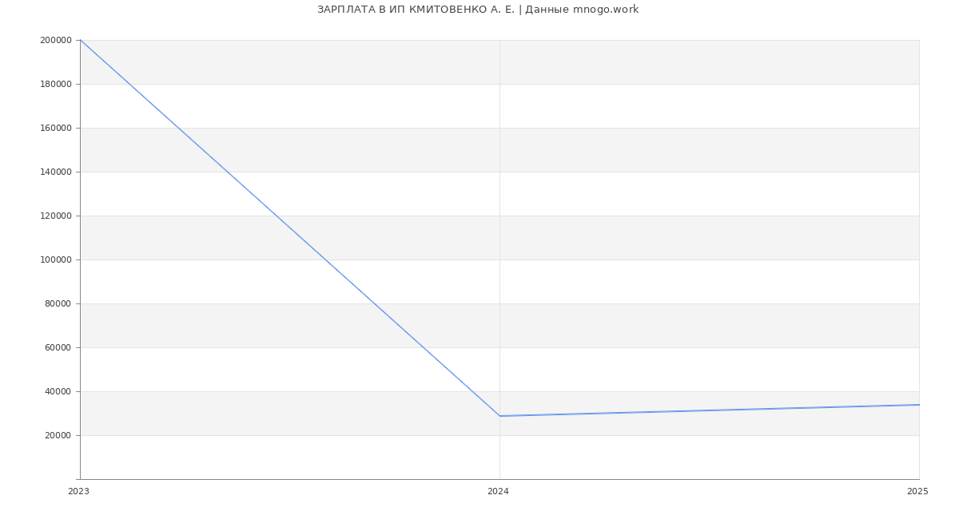Select the 2023 x-axis label
Screen dimensions: 959x519
(x=78, y=492)
